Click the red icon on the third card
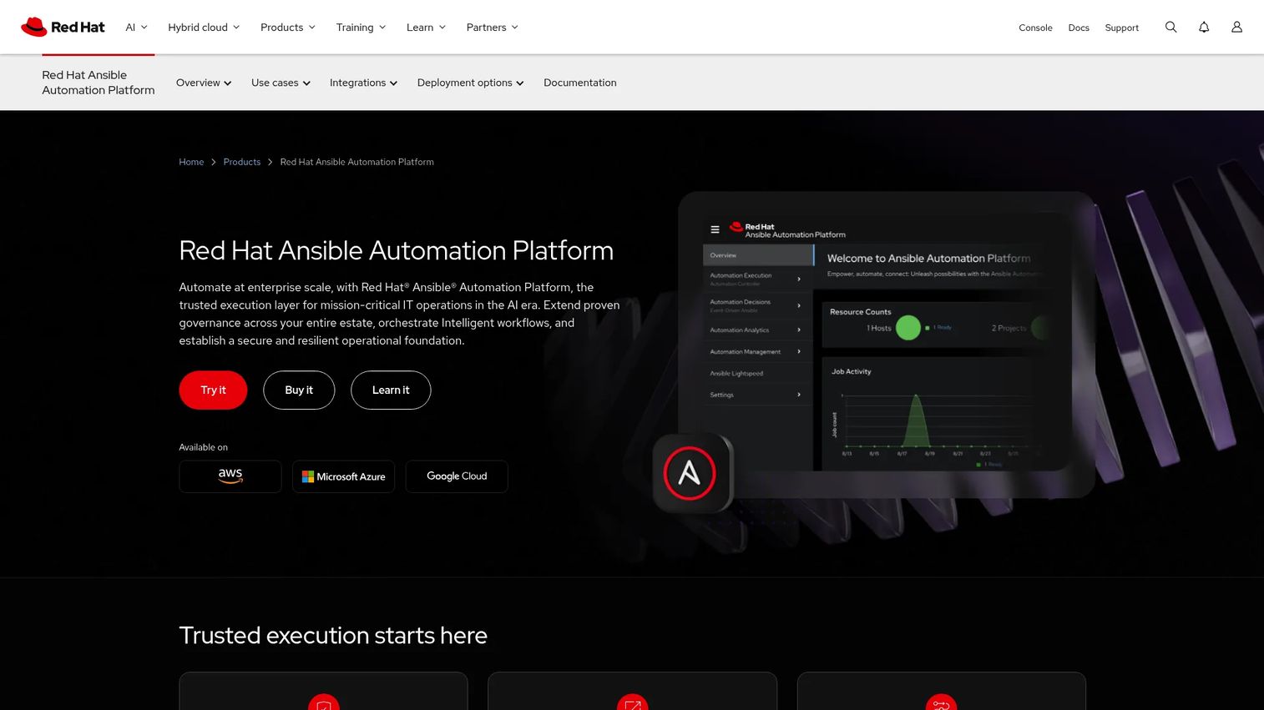 click(x=941, y=702)
